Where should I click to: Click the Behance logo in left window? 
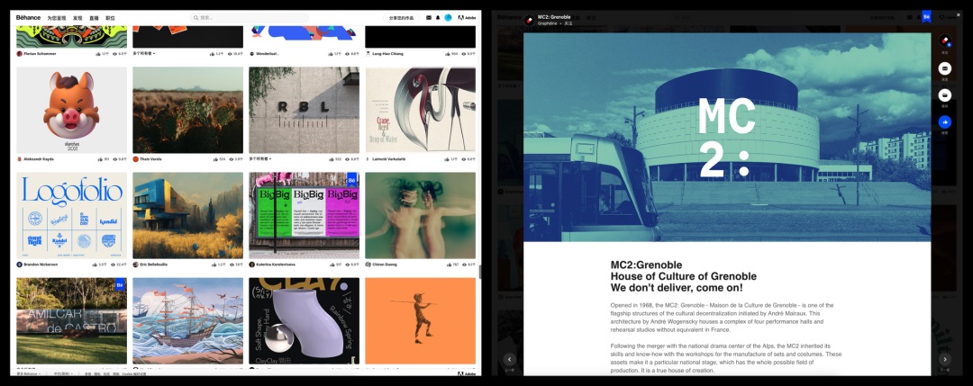(29, 18)
